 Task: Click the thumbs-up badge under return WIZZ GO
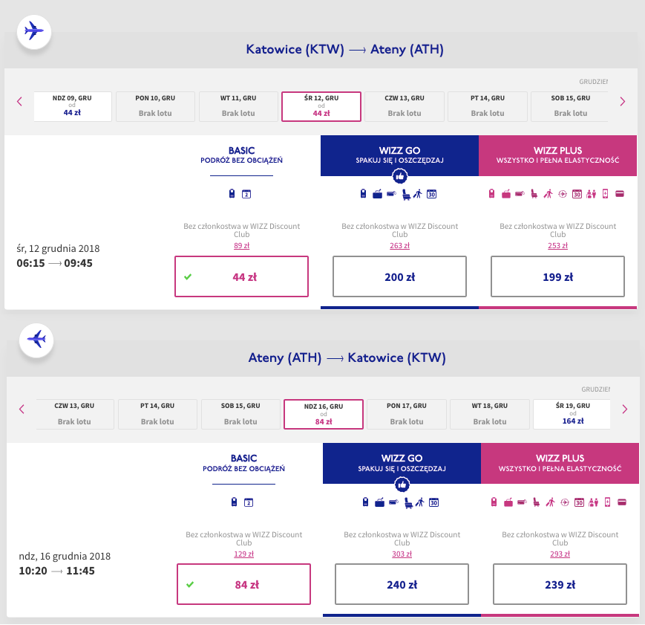[x=402, y=485]
